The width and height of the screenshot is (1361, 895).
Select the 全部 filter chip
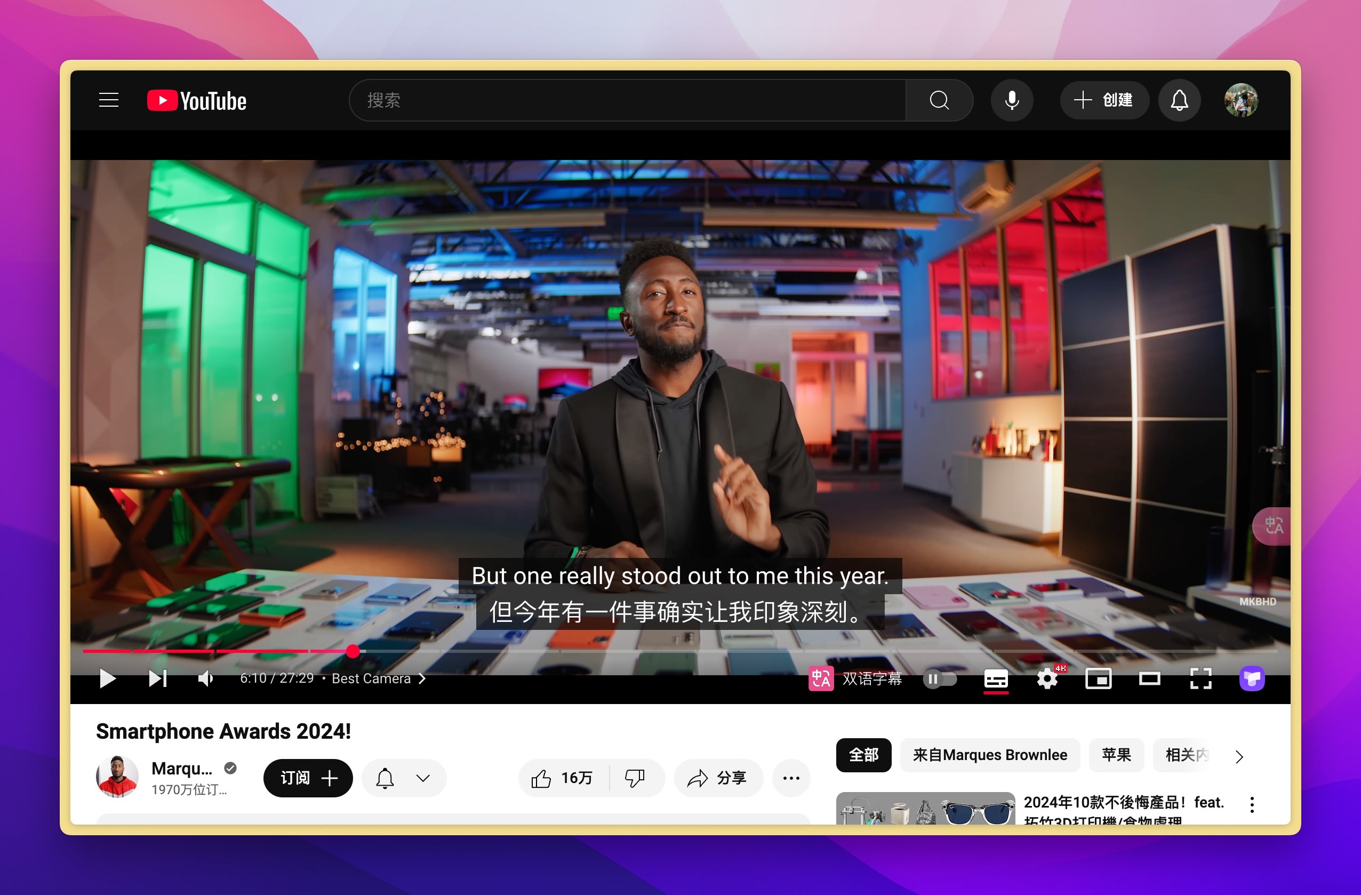tap(863, 755)
